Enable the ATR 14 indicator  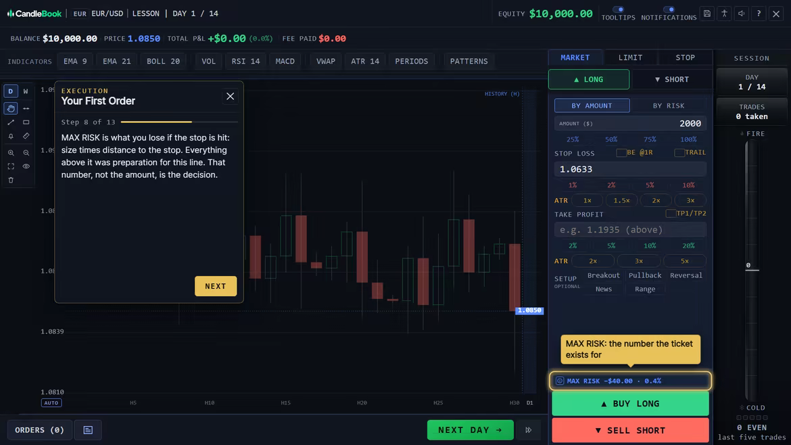click(x=364, y=61)
